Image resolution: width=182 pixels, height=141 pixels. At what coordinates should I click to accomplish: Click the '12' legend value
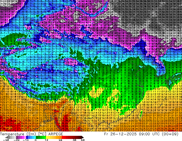click(47, 140)
